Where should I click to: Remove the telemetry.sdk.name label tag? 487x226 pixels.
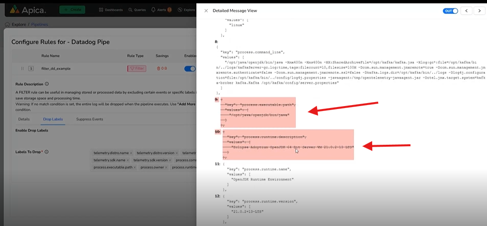pyautogui.click(x=128, y=161)
